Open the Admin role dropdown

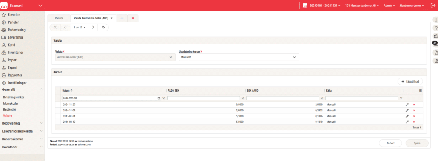[390, 6]
